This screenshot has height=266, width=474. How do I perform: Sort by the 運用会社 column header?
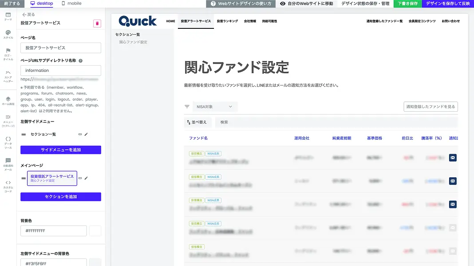[x=302, y=138]
